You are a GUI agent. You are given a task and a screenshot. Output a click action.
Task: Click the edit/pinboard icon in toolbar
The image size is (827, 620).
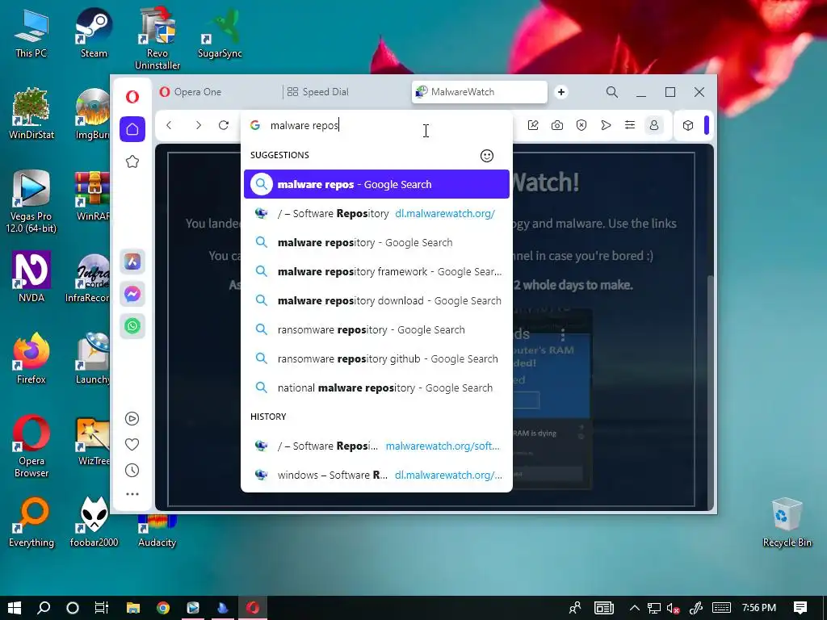coord(533,125)
